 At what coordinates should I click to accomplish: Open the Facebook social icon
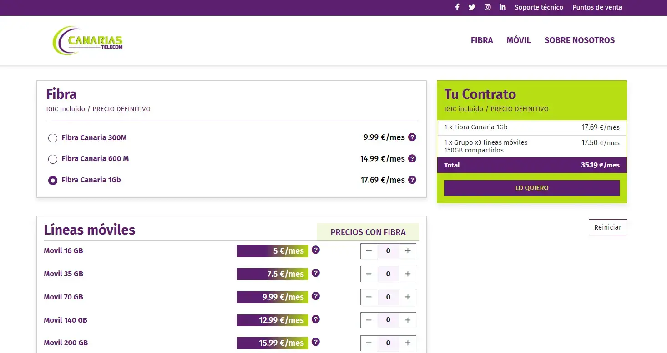pos(457,7)
